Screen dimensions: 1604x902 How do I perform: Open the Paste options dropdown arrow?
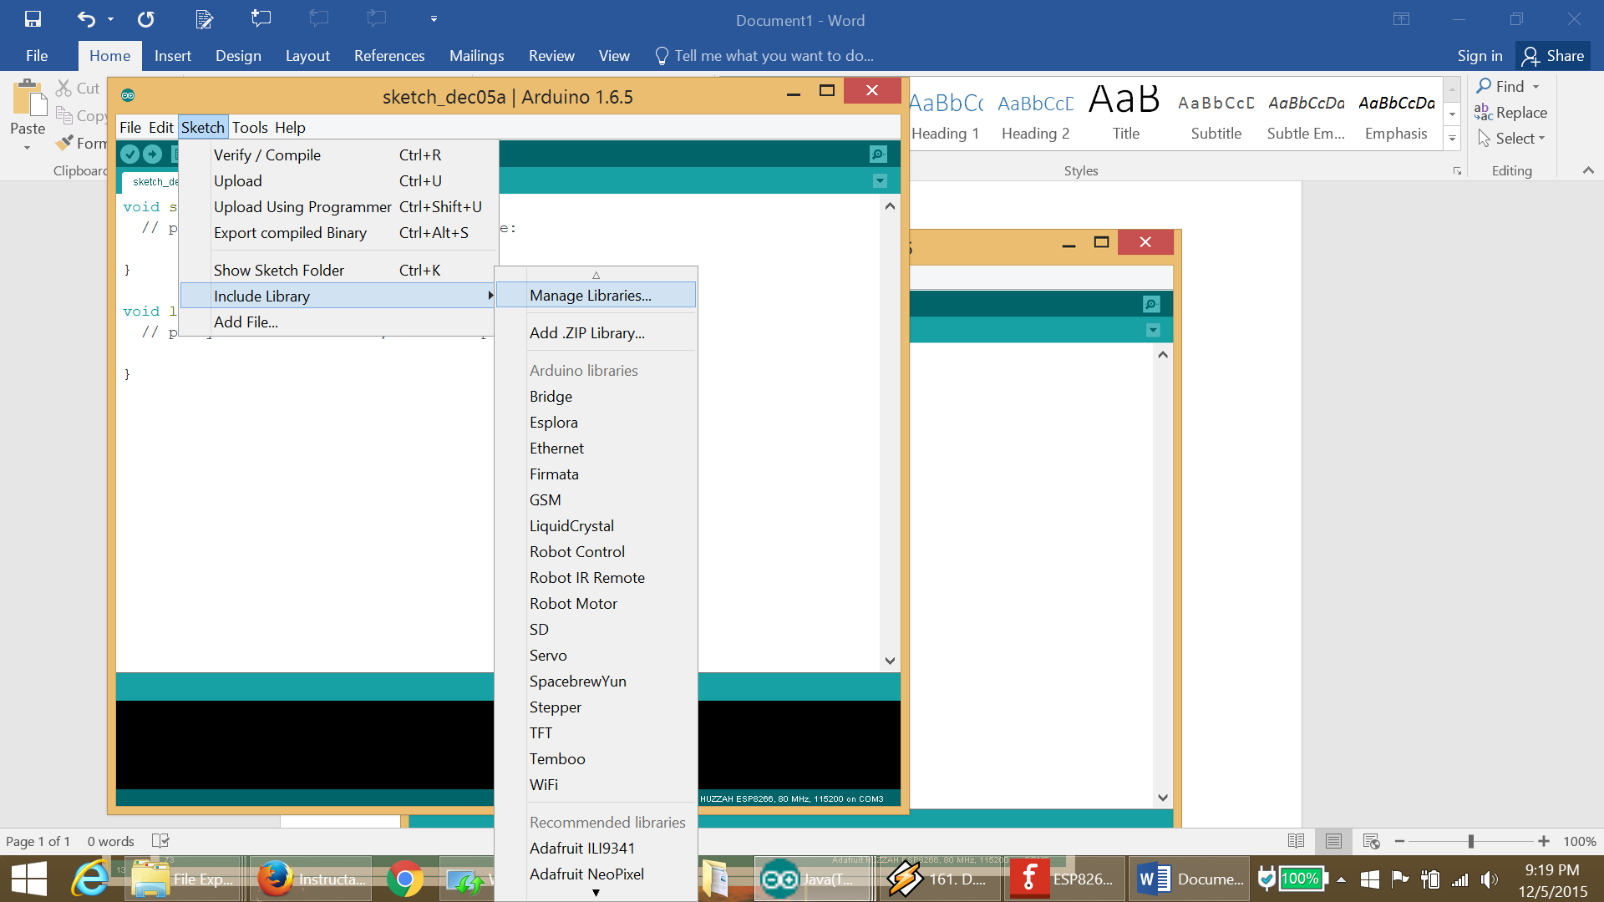tap(27, 148)
